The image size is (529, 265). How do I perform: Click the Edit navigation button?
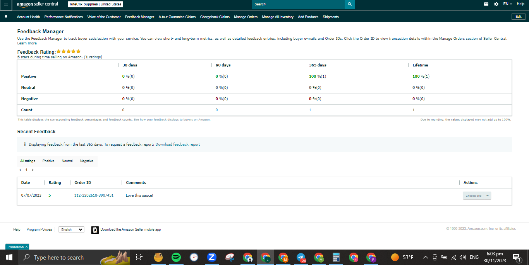pos(519,17)
